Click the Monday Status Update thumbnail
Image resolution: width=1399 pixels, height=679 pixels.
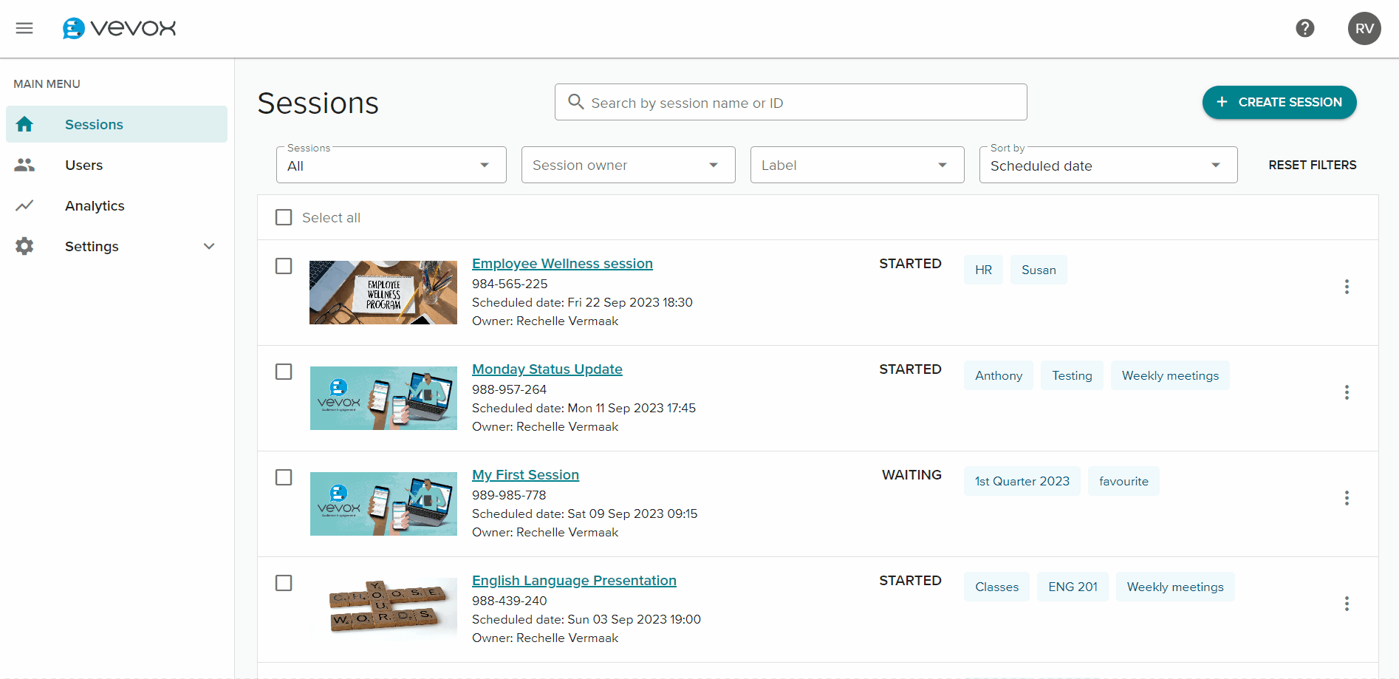click(x=383, y=398)
